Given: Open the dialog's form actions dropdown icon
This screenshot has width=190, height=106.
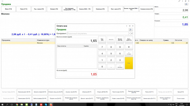Looking at the screenshot, I should click(131, 29).
